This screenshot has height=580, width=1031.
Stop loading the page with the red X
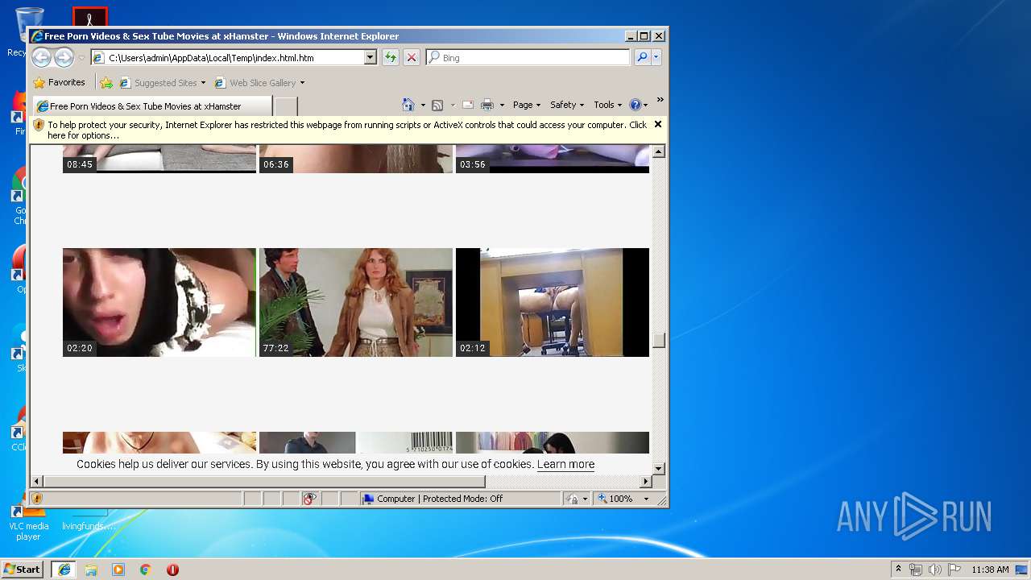(411, 57)
